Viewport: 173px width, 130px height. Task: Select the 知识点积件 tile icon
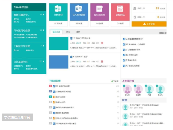click(99, 9)
